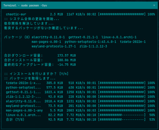This screenshot has height=130, width=159.
Task: Close the terminal window with X button
Action: 154,5
